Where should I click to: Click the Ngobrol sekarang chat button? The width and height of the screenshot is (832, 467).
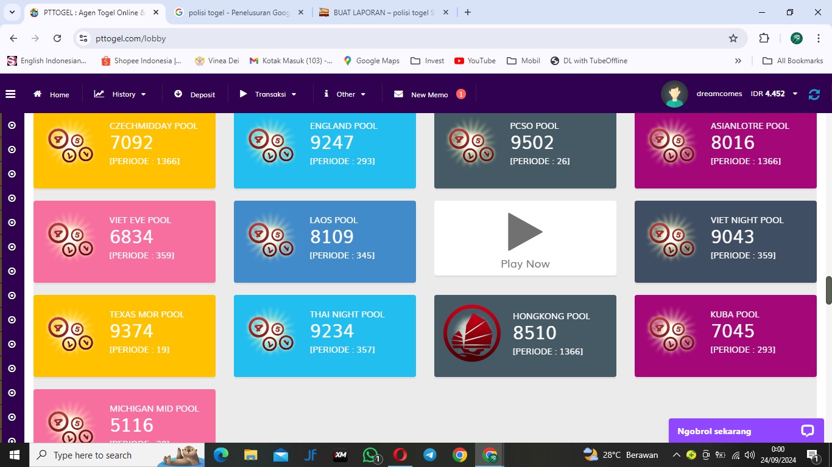point(714,431)
